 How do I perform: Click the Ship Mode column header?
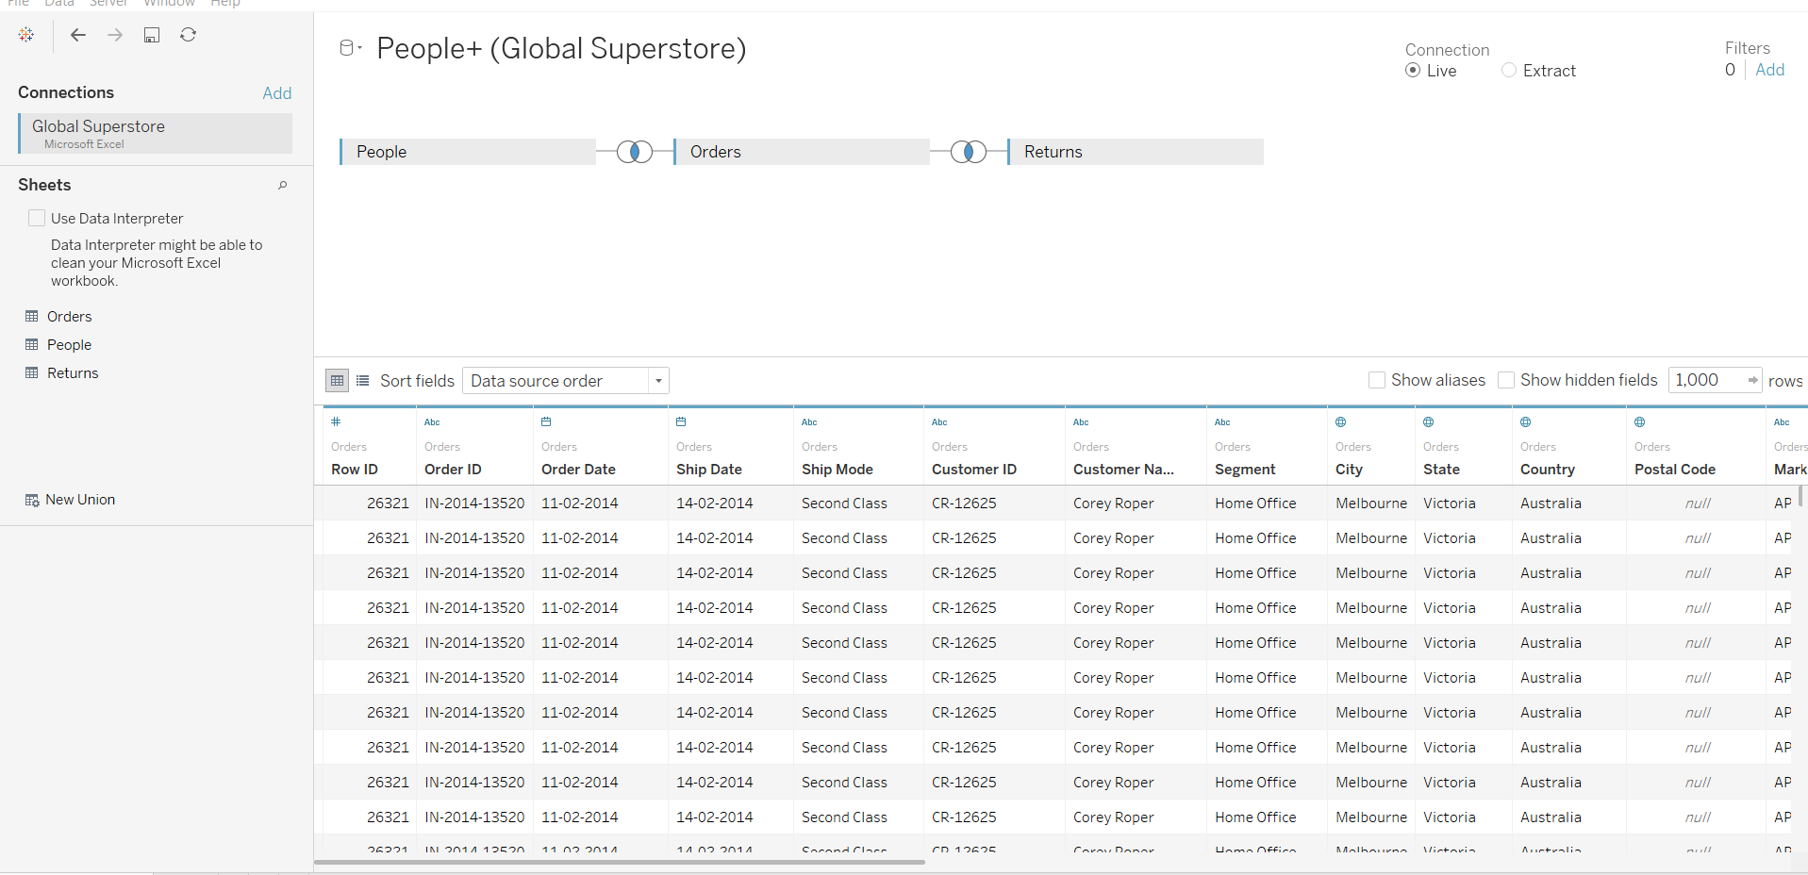pyautogui.click(x=838, y=470)
